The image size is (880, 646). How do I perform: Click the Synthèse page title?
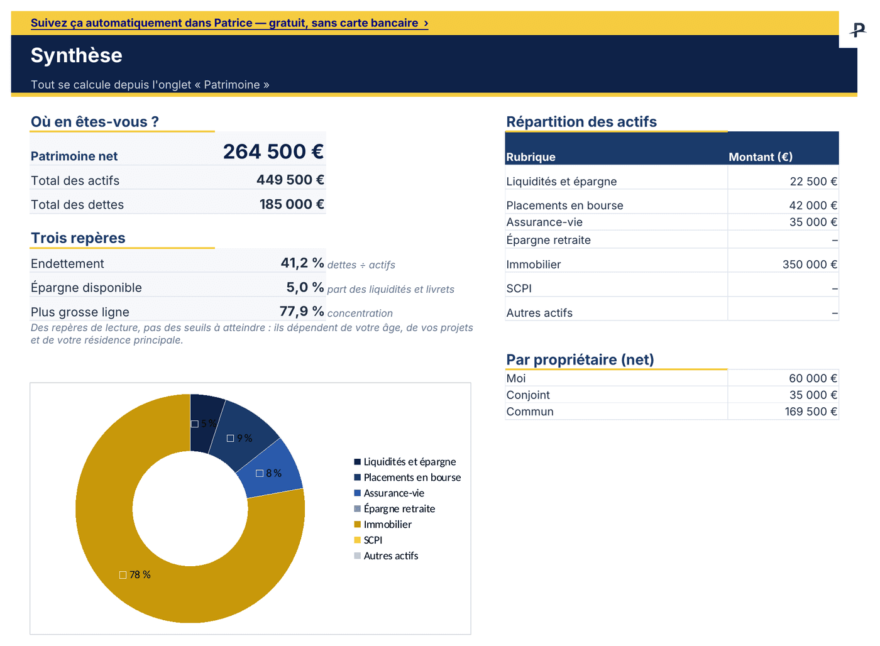coord(77,55)
